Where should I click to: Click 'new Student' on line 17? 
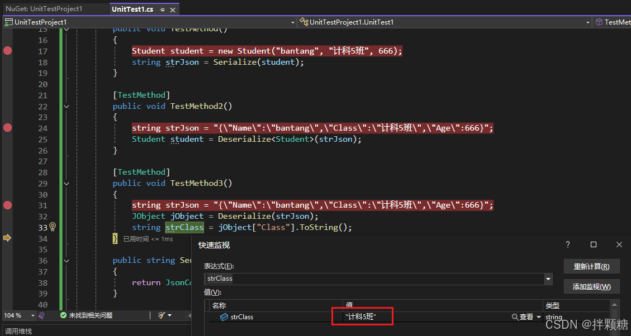click(245, 51)
